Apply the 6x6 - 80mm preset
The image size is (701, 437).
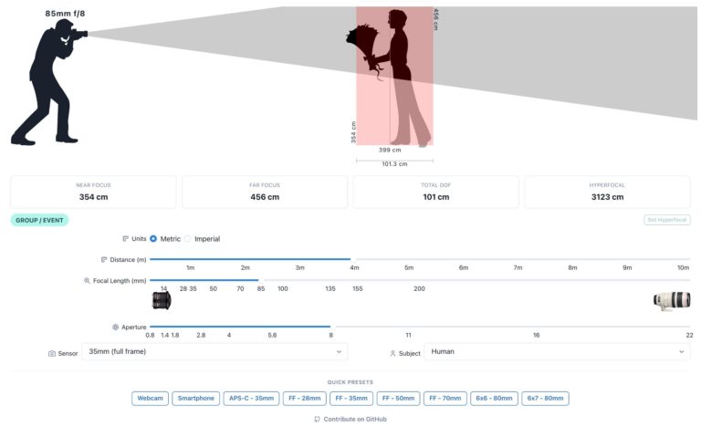click(494, 398)
